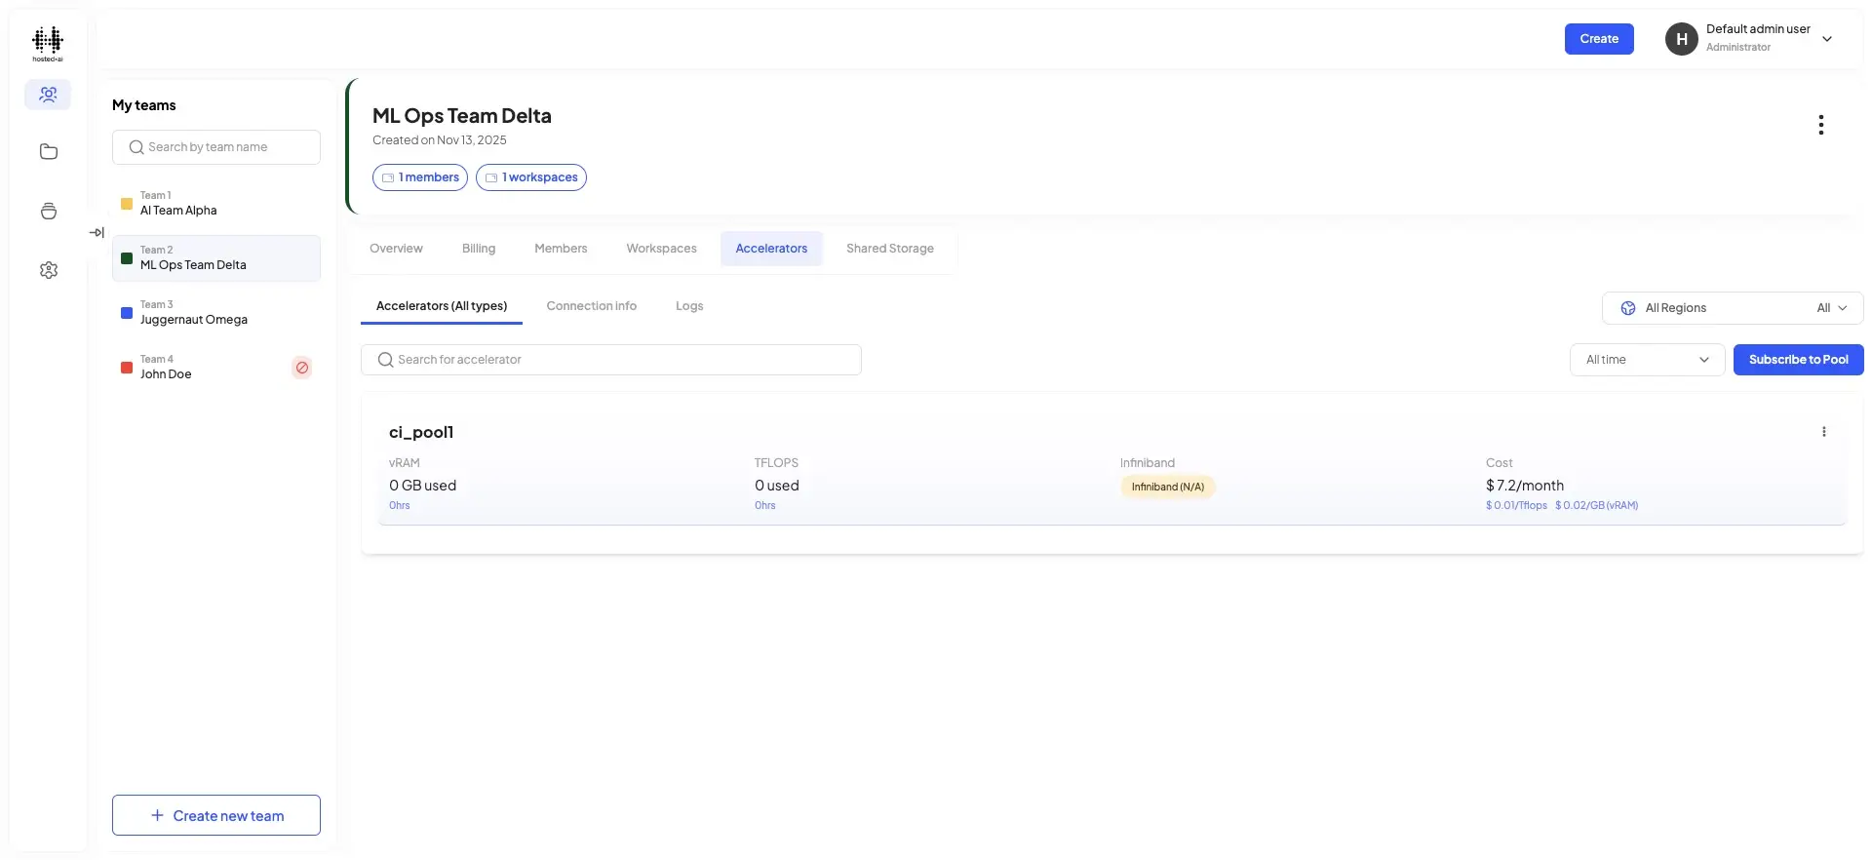The height and width of the screenshot is (860, 1872).
Task: Switch to the Accelerators tab
Action: 771,249
